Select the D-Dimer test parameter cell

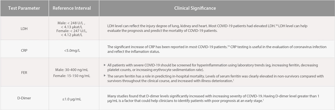point(24,98)
